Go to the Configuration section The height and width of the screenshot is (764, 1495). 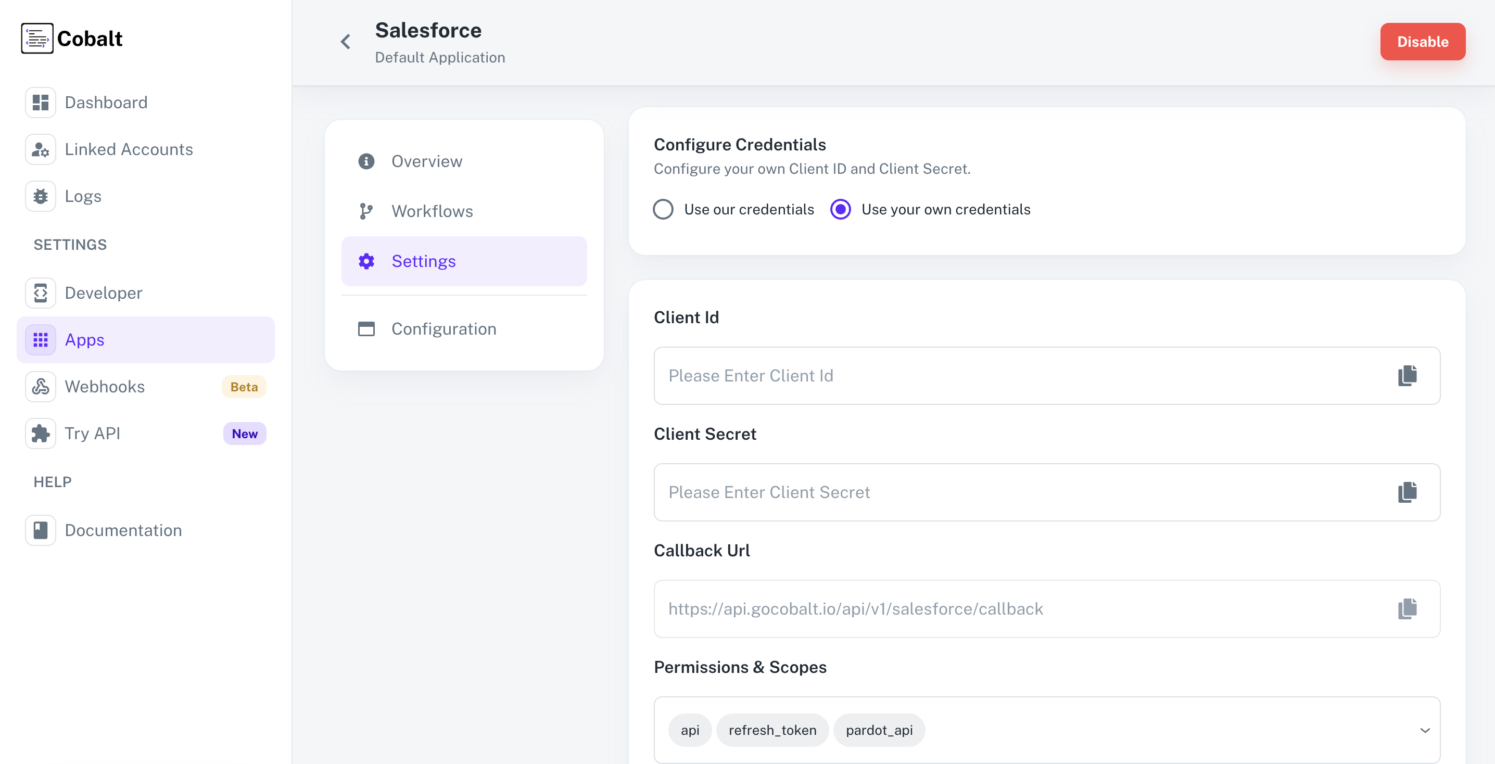[444, 329]
